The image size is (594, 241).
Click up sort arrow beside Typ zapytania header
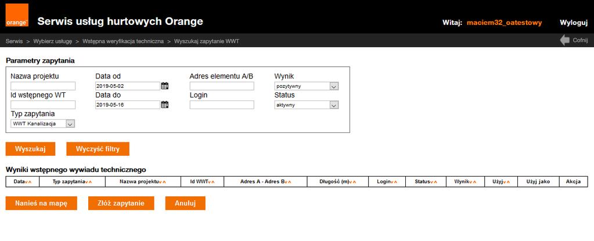pyautogui.click(x=90, y=182)
